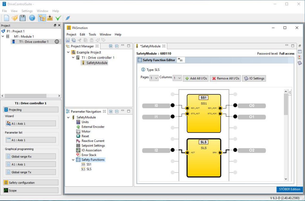The height and width of the screenshot is (201, 305).
Task: Collapse all nodes in Parameter Navigation
Action: [x=117, y=112]
